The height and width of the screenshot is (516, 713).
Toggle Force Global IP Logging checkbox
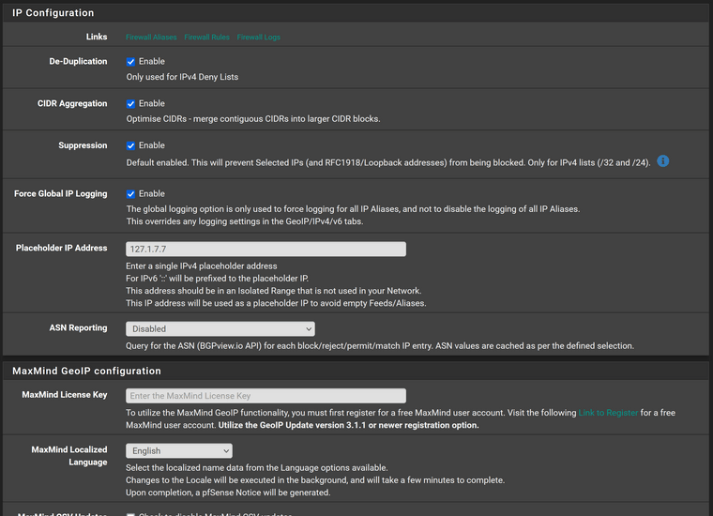coord(130,194)
